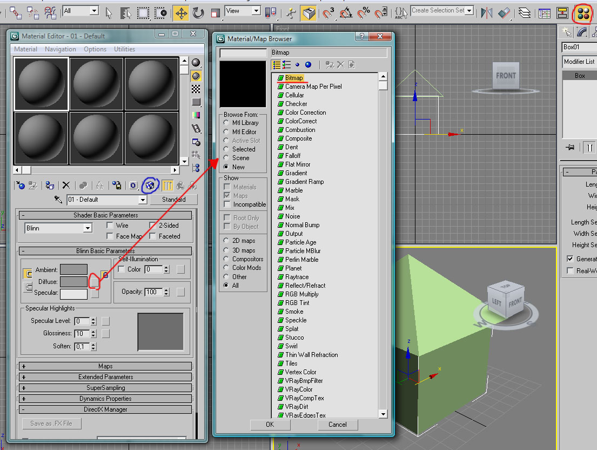Toggle the material sample Background checker icon

pyautogui.click(x=196, y=89)
